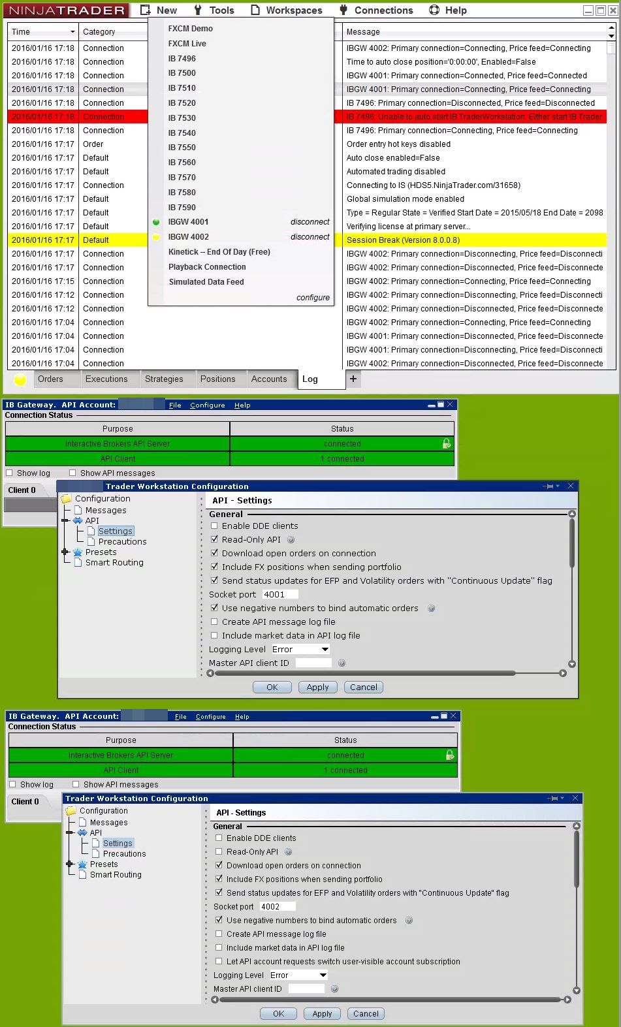The width and height of the screenshot is (621, 1027).
Task: Click the pin icon on port 4002 configuration title bar
Action: coord(552,798)
